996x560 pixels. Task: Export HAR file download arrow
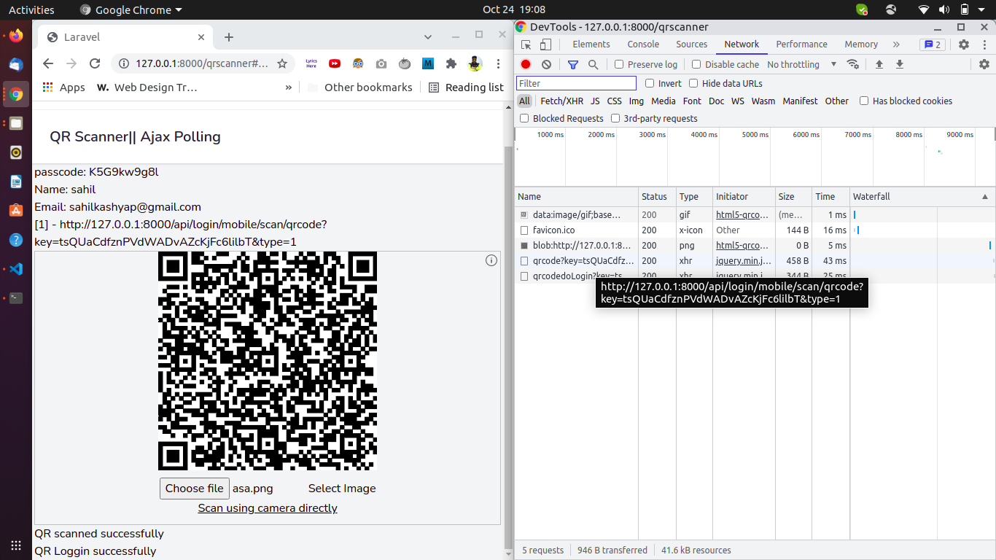tap(900, 64)
